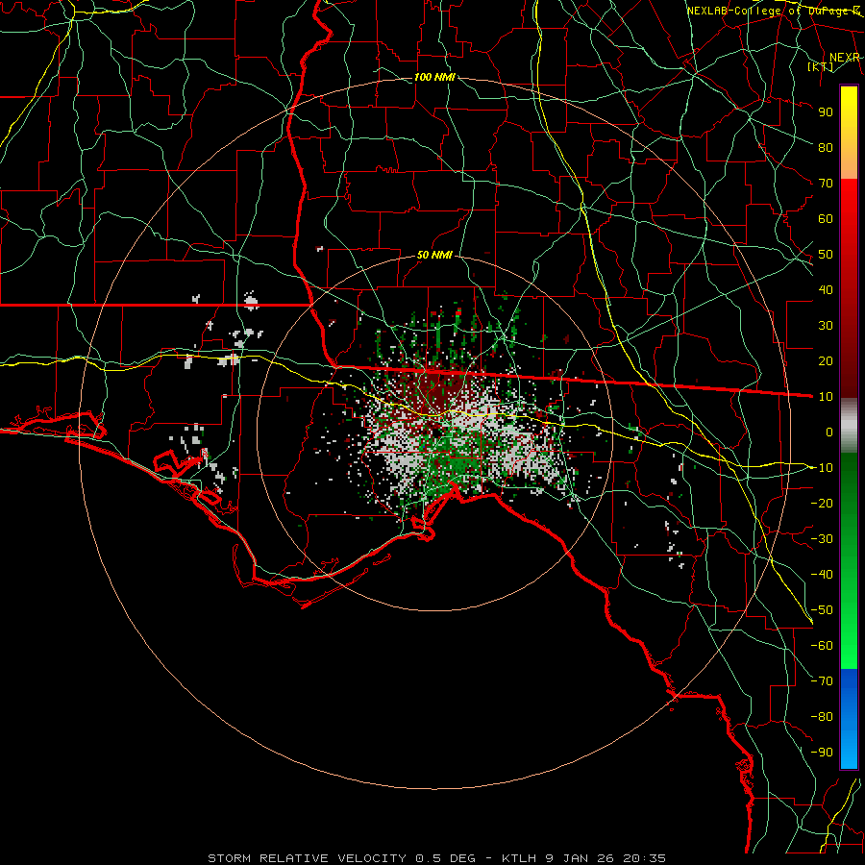Pick the dark blue segment of the color bar
Image resolution: width=865 pixels, height=865 pixels.
point(849,685)
